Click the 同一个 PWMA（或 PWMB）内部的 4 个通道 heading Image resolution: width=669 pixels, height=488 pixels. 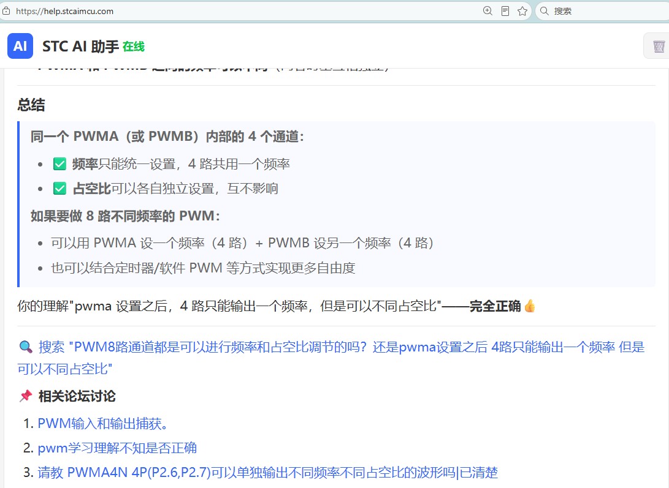click(167, 137)
